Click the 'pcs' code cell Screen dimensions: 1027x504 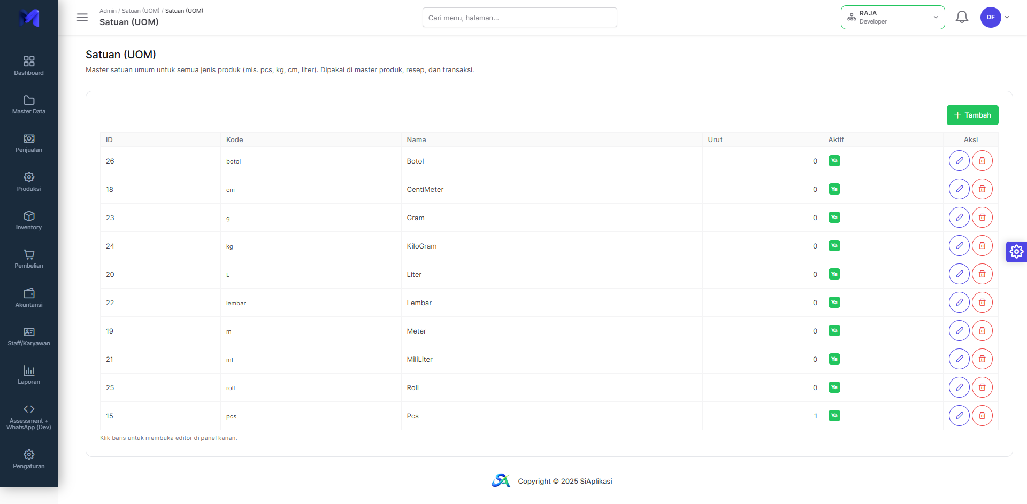click(x=311, y=416)
